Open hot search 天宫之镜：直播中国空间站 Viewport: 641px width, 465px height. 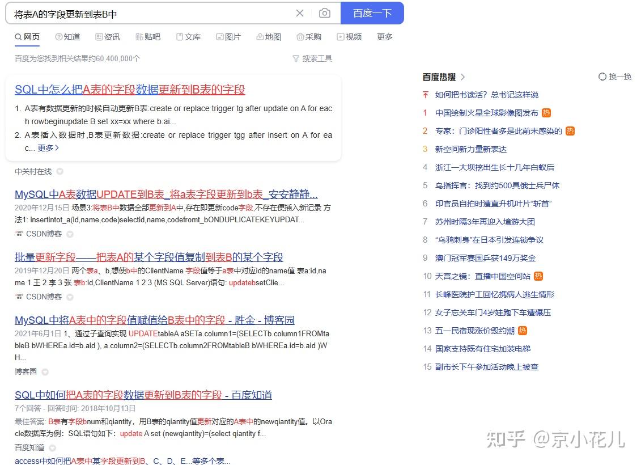click(x=482, y=276)
